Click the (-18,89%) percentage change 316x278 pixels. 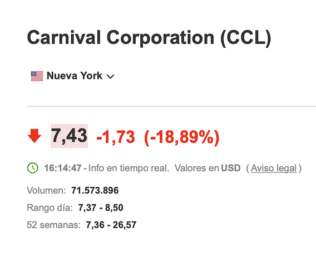click(x=182, y=137)
